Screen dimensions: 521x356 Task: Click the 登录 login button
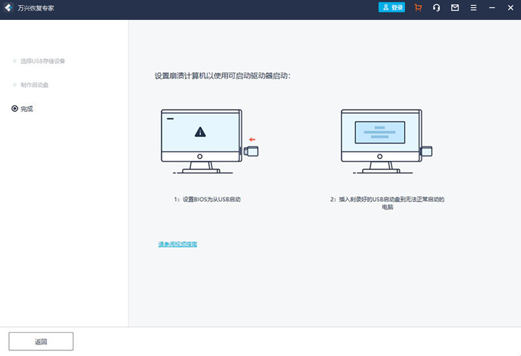pos(392,7)
